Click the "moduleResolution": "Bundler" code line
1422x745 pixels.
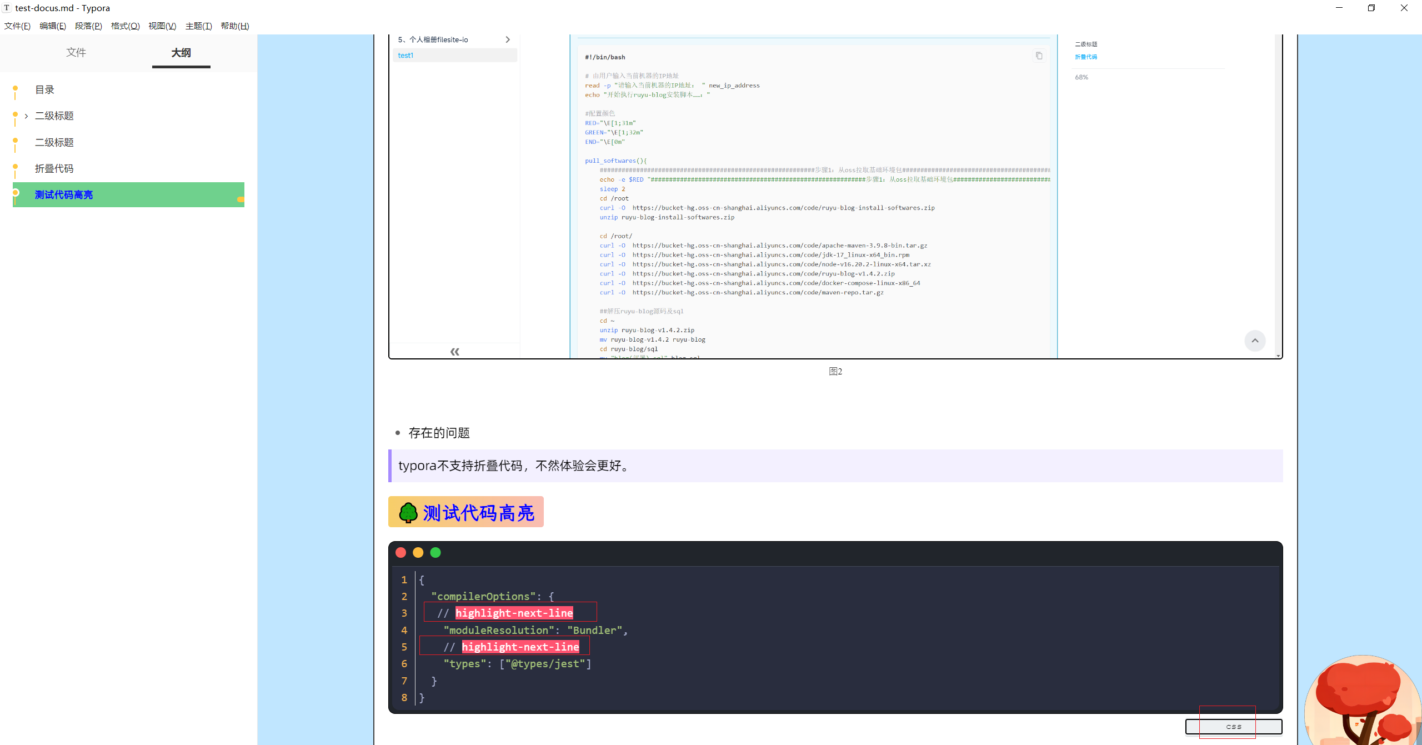[535, 630]
